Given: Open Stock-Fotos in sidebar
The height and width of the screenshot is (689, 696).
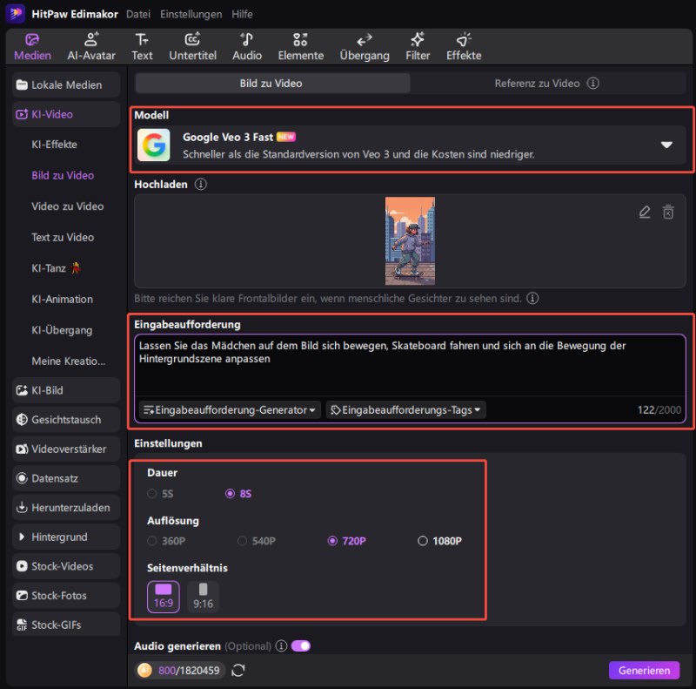Looking at the screenshot, I should [66, 596].
